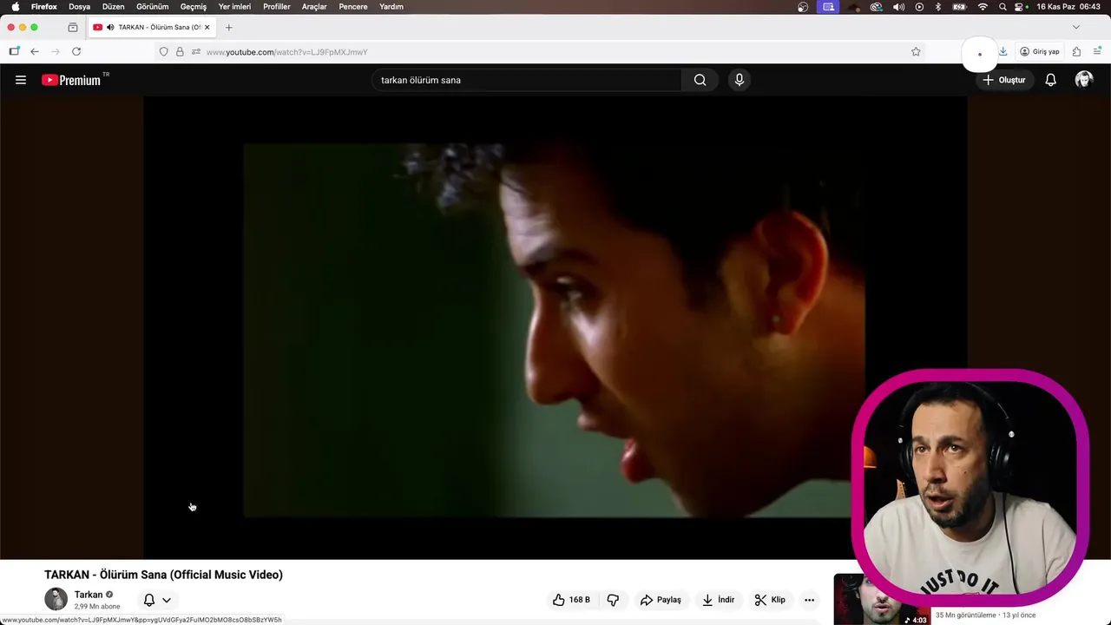Screen dimensions: 1111x625
Task: Open the Geçmiş menu
Action: (194, 7)
